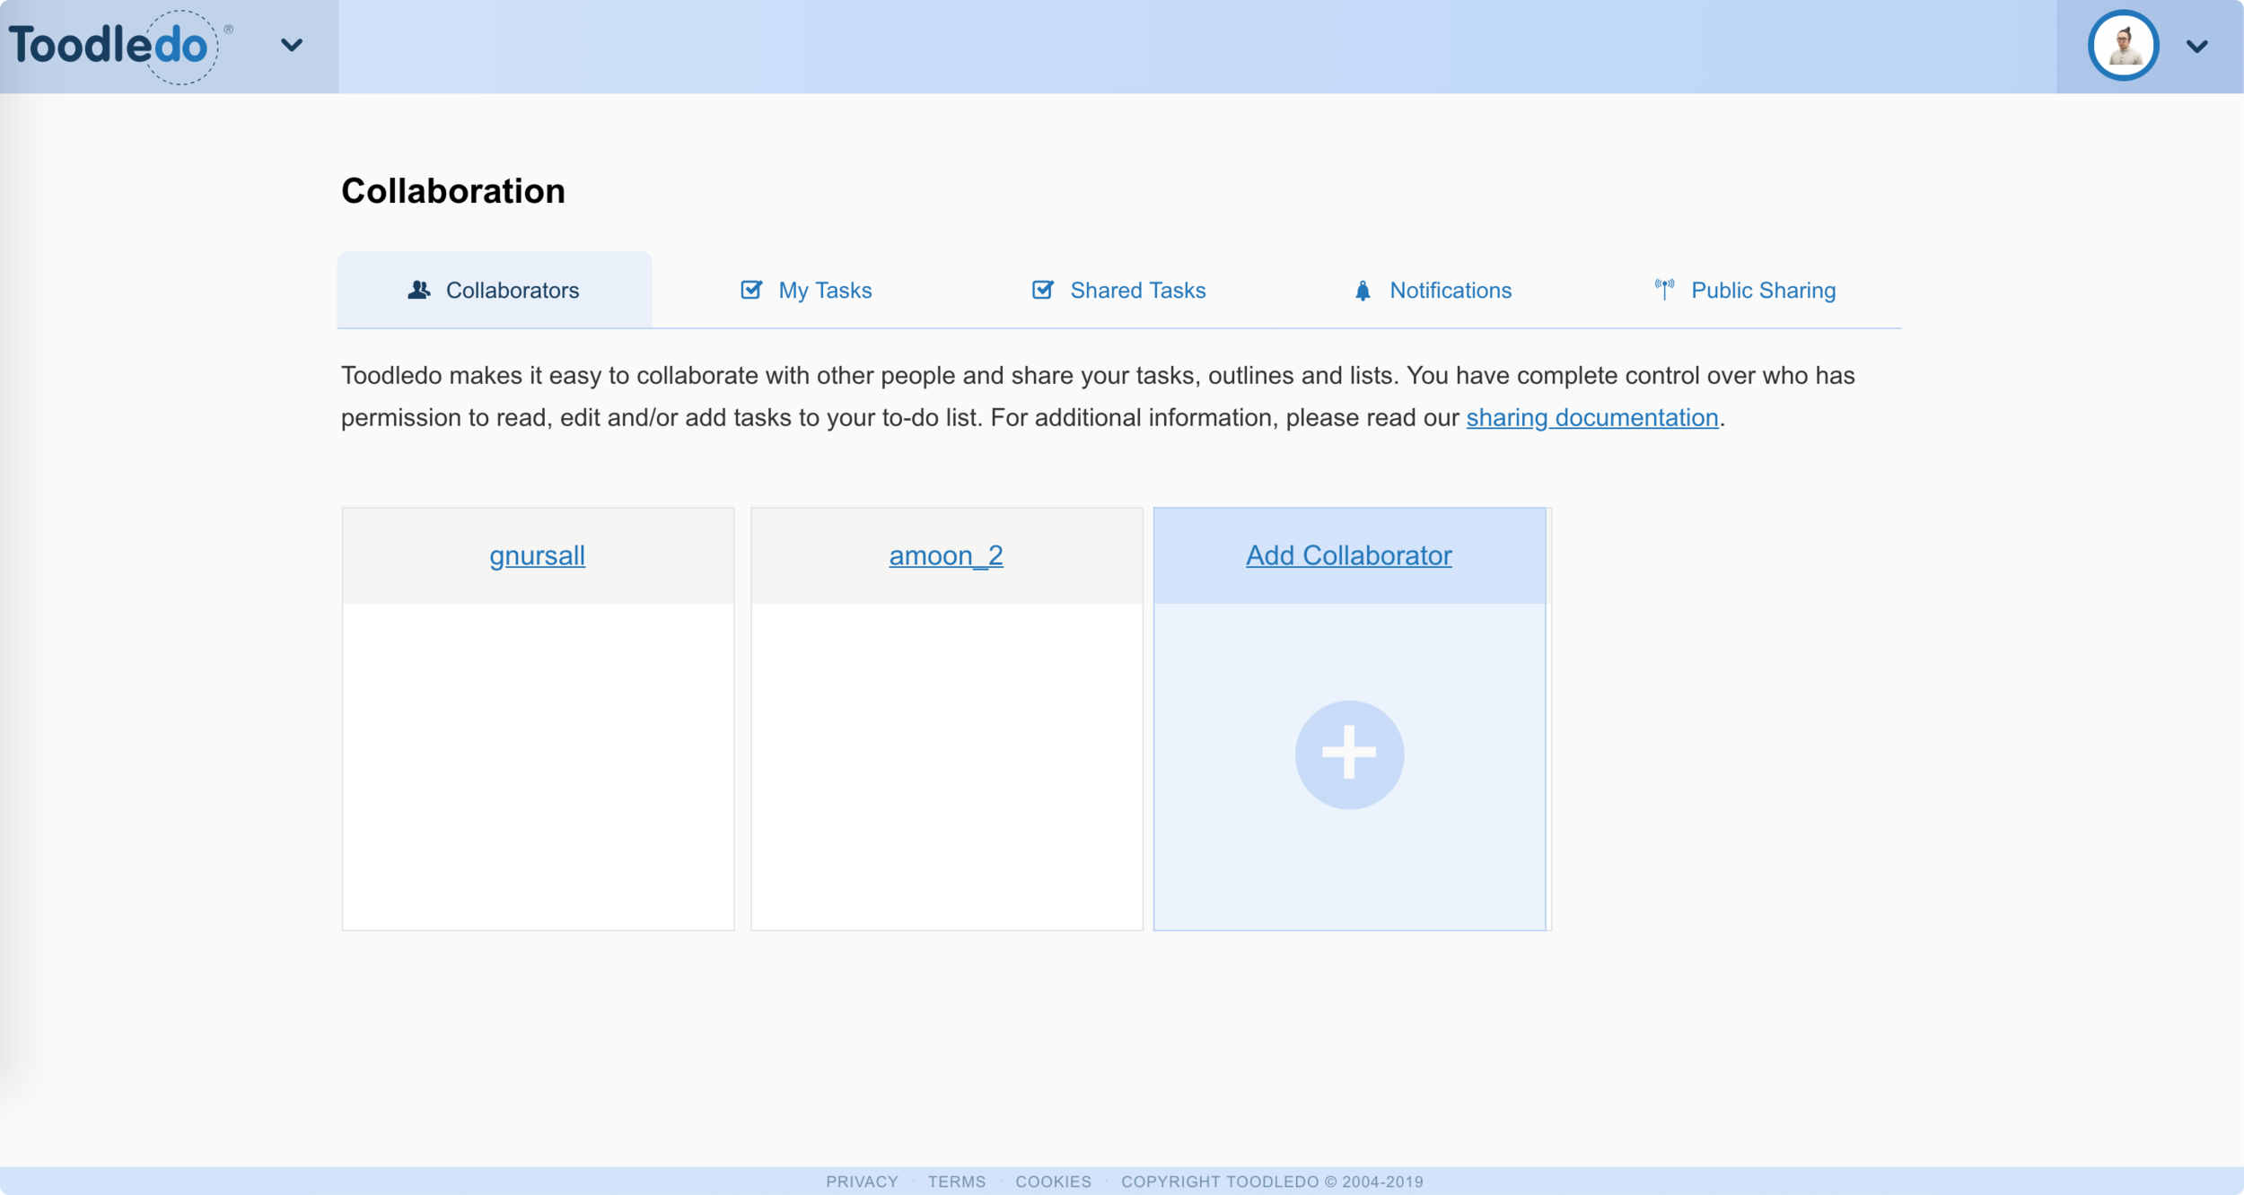Click the Collaboration page heading
Viewport: 2244px width, 1195px height.
pos(453,191)
